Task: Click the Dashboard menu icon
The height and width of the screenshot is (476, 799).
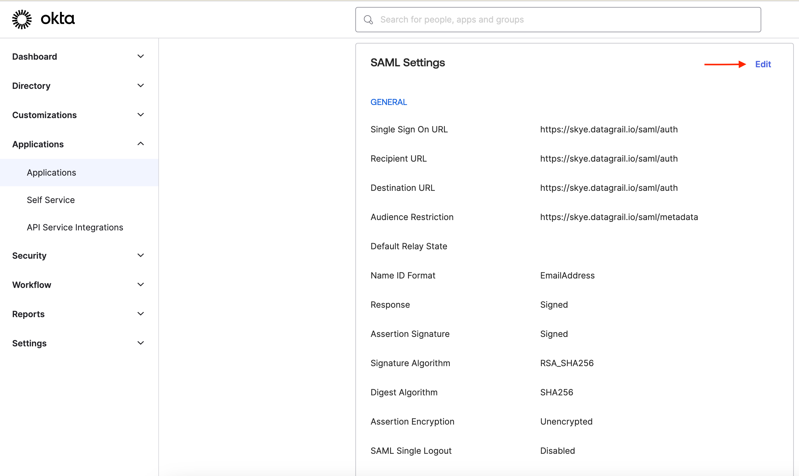Action: pyautogui.click(x=141, y=56)
